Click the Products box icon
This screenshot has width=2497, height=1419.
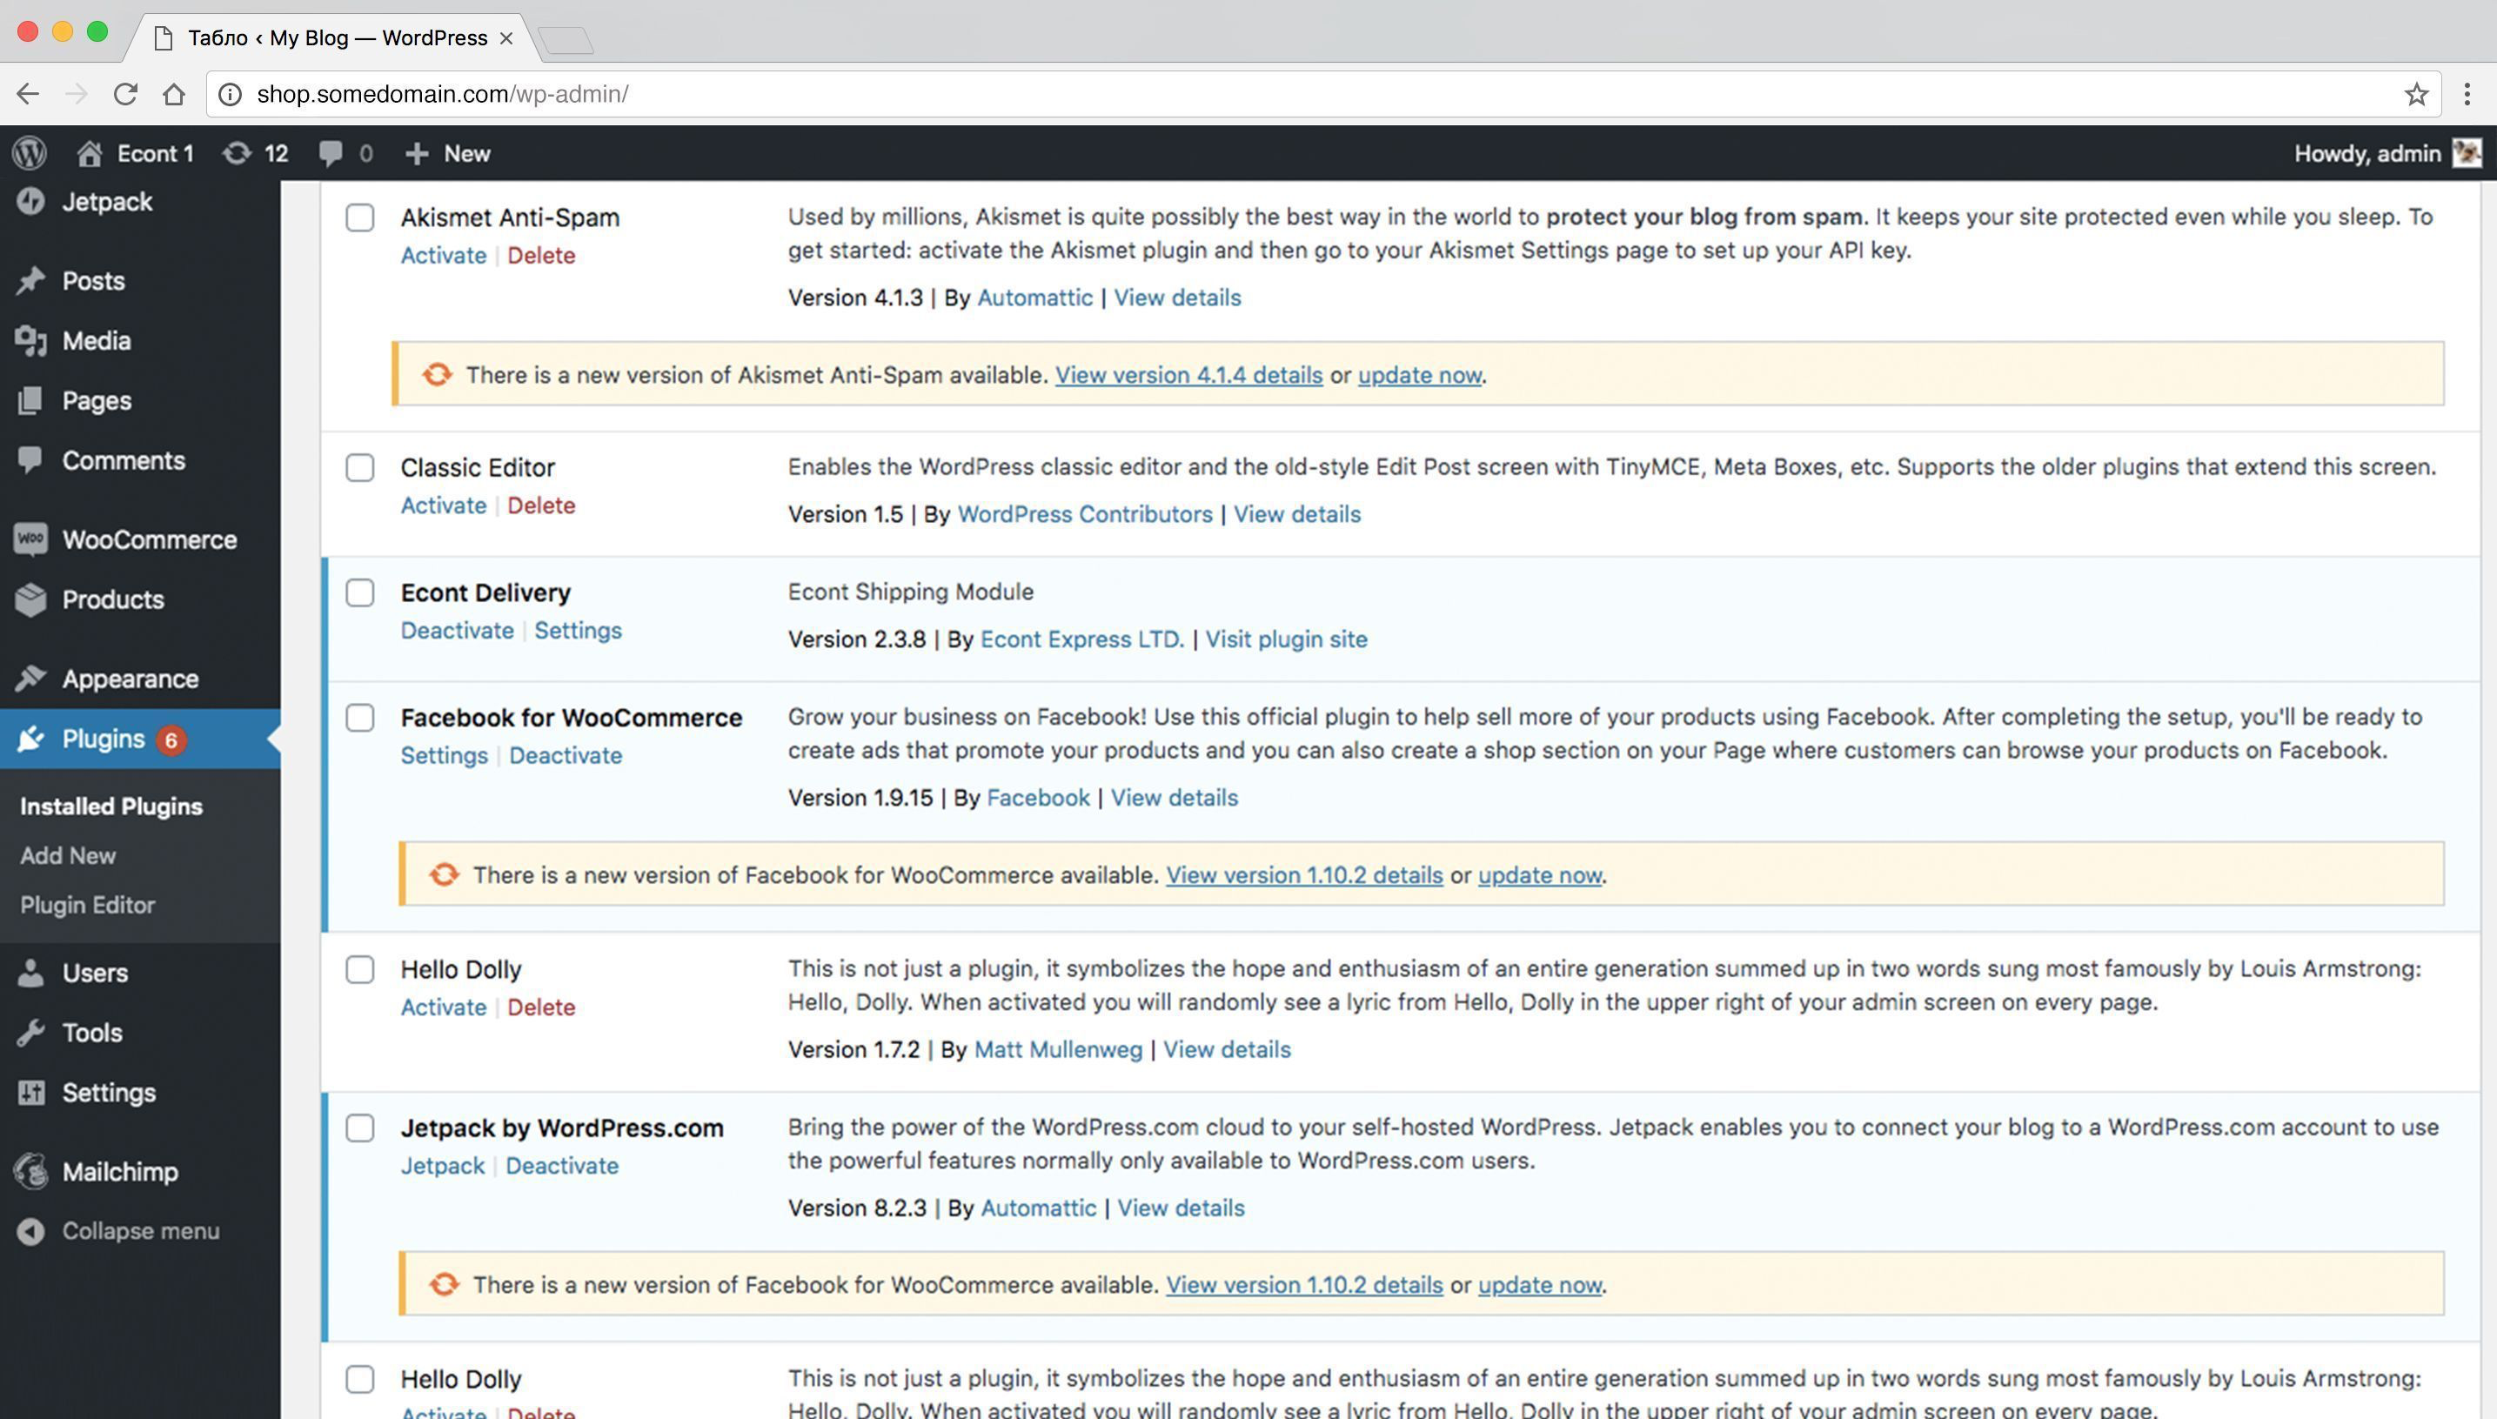(31, 599)
